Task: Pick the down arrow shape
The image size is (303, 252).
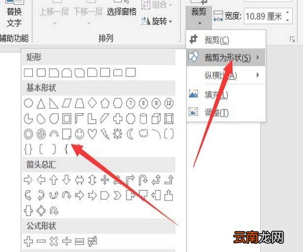Action: click(67, 180)
